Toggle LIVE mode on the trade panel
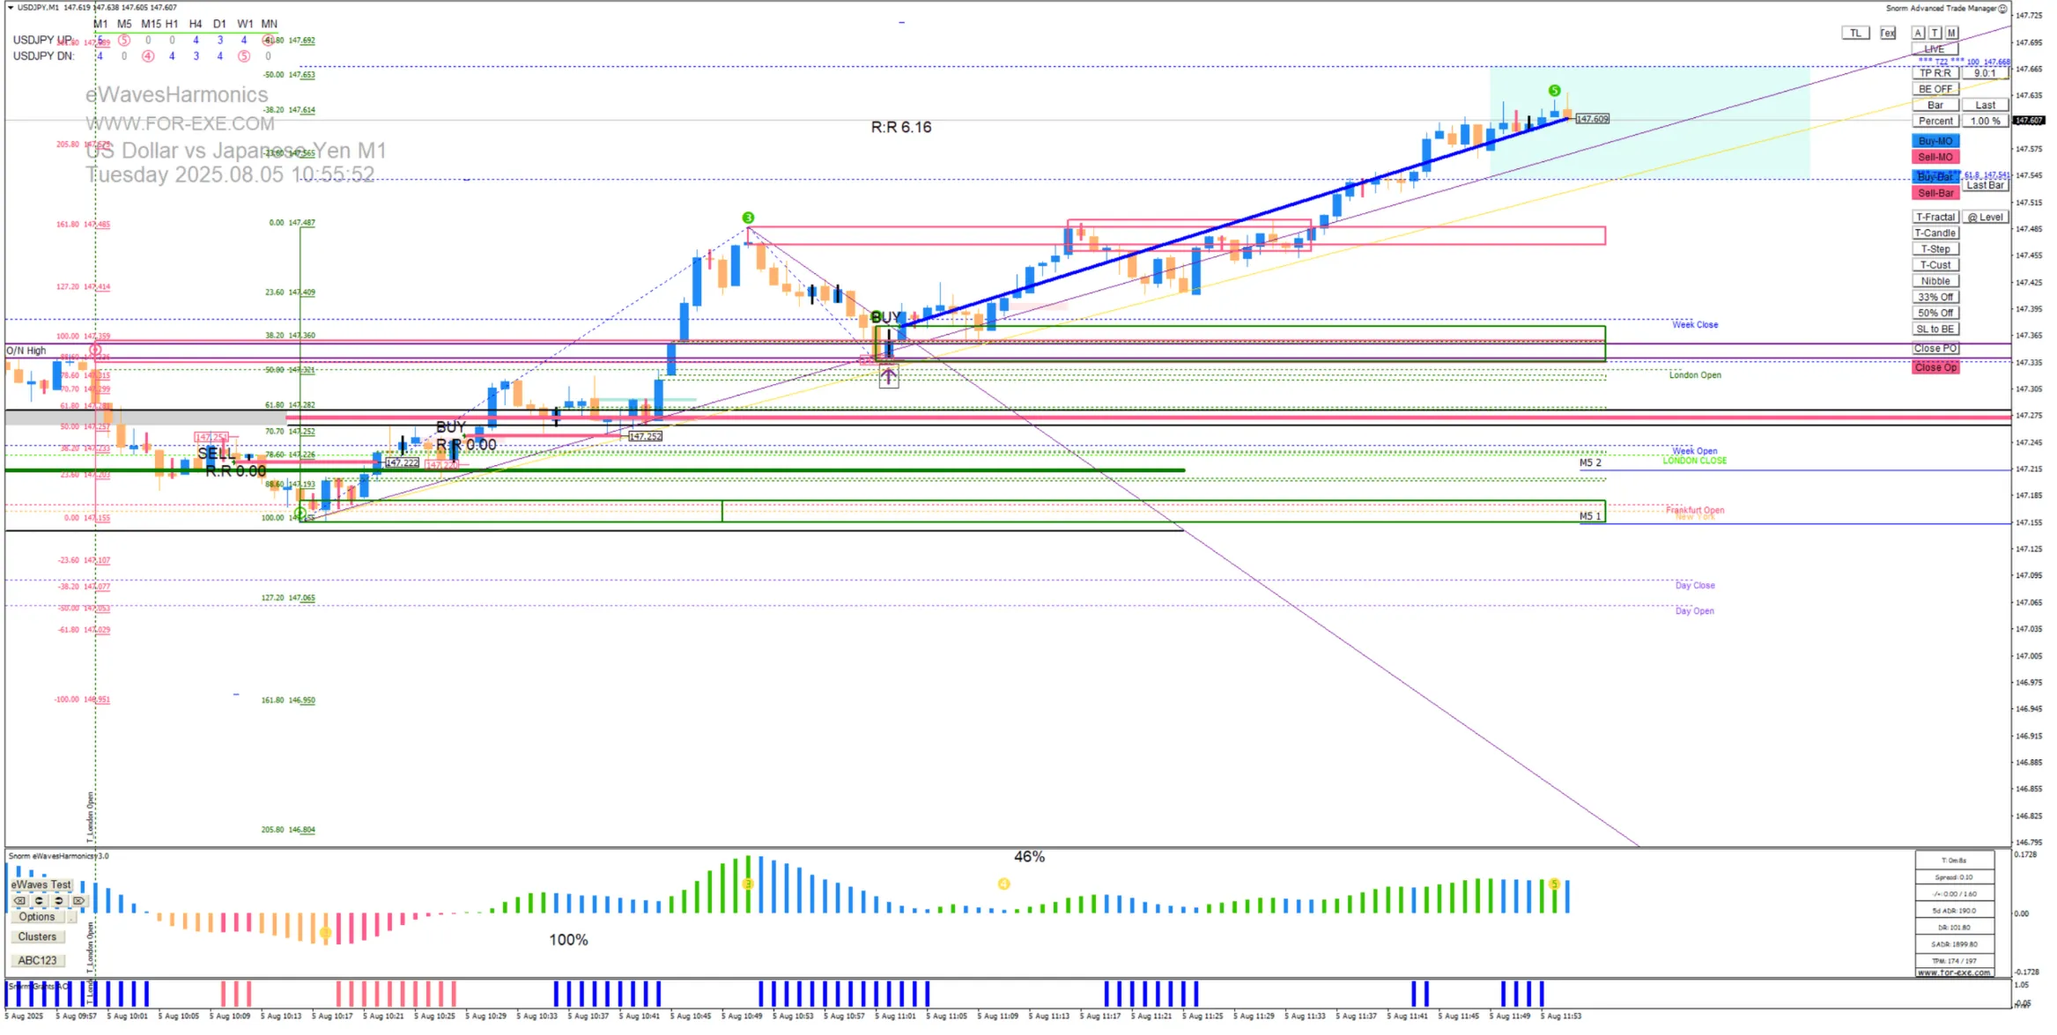This screenshot has width=2057, height=1035. pos(1935,48)
